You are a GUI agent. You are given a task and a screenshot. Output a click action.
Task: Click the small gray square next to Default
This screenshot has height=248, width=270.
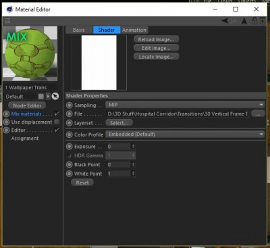pos(41,97)
